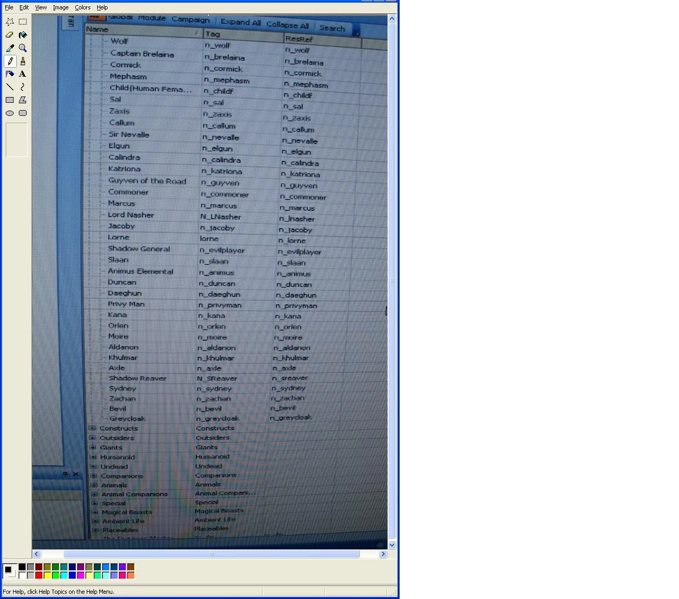Expand the photographed "Undead" tree node
Image resolution: width=679 pixels, height=599 pixels.
[x=93, y=466]
